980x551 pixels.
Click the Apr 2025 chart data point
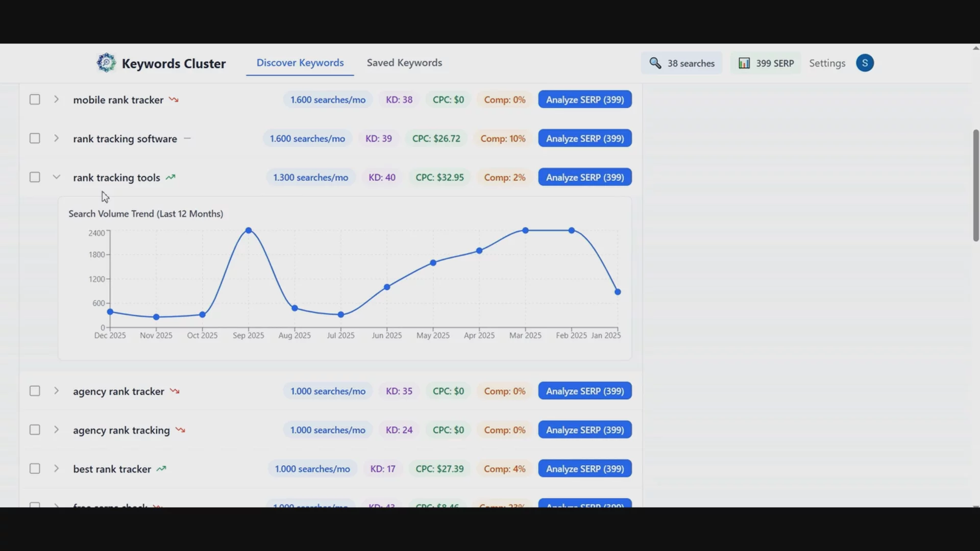(x=479, y=251)
